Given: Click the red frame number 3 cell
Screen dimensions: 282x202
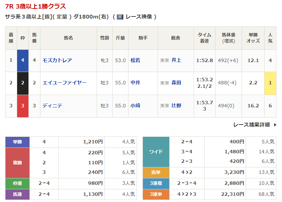Looking at the screenshot, I should (23, 106).
